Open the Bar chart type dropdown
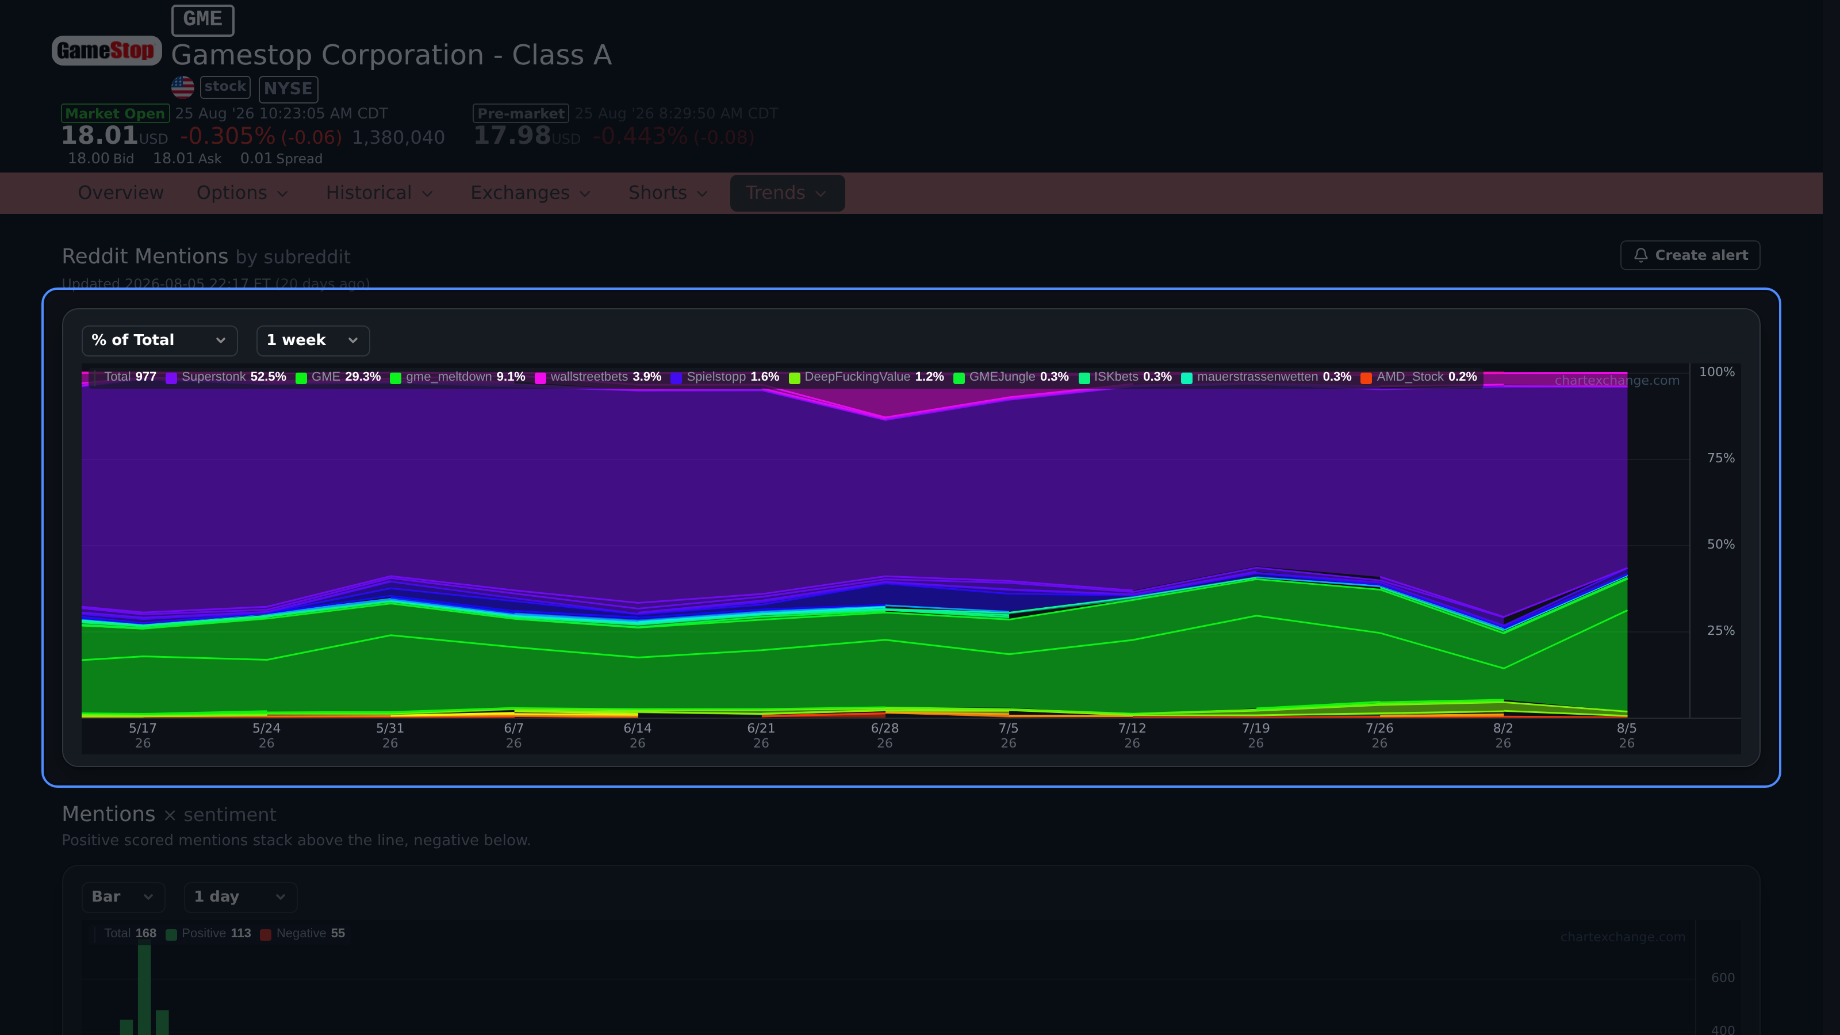 (124, 897)
